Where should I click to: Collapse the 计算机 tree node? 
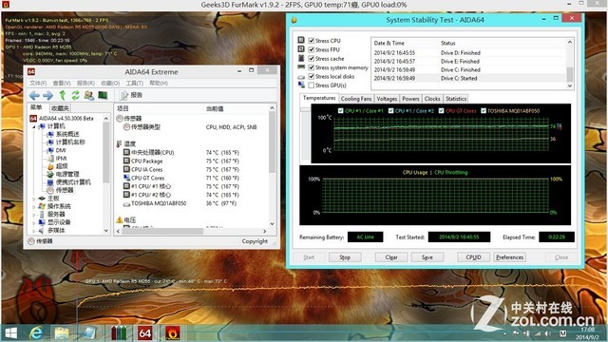pos(34,126)
